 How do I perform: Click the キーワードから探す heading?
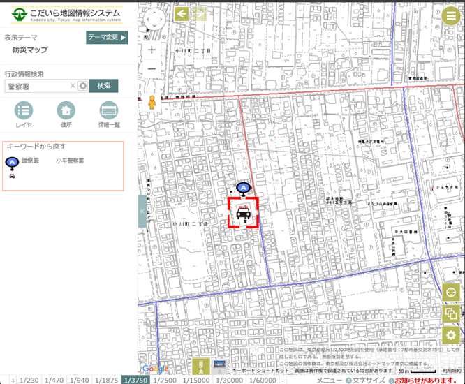[36, 146]
